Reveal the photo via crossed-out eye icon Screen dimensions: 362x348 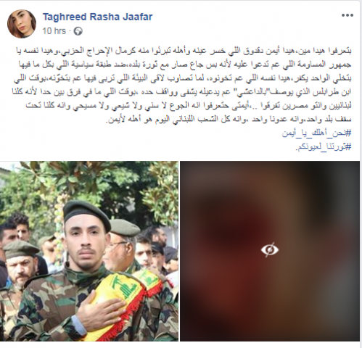pos(270,249)
